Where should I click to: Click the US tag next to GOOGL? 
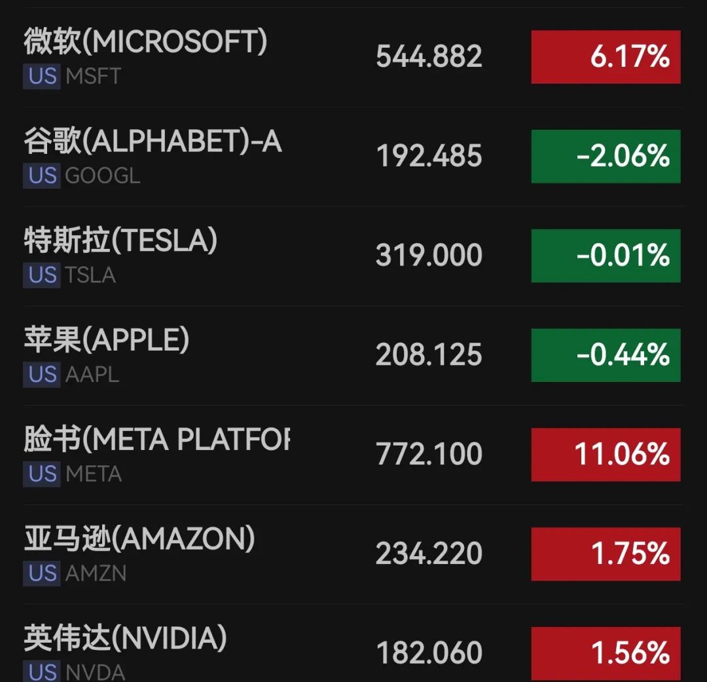41,176
